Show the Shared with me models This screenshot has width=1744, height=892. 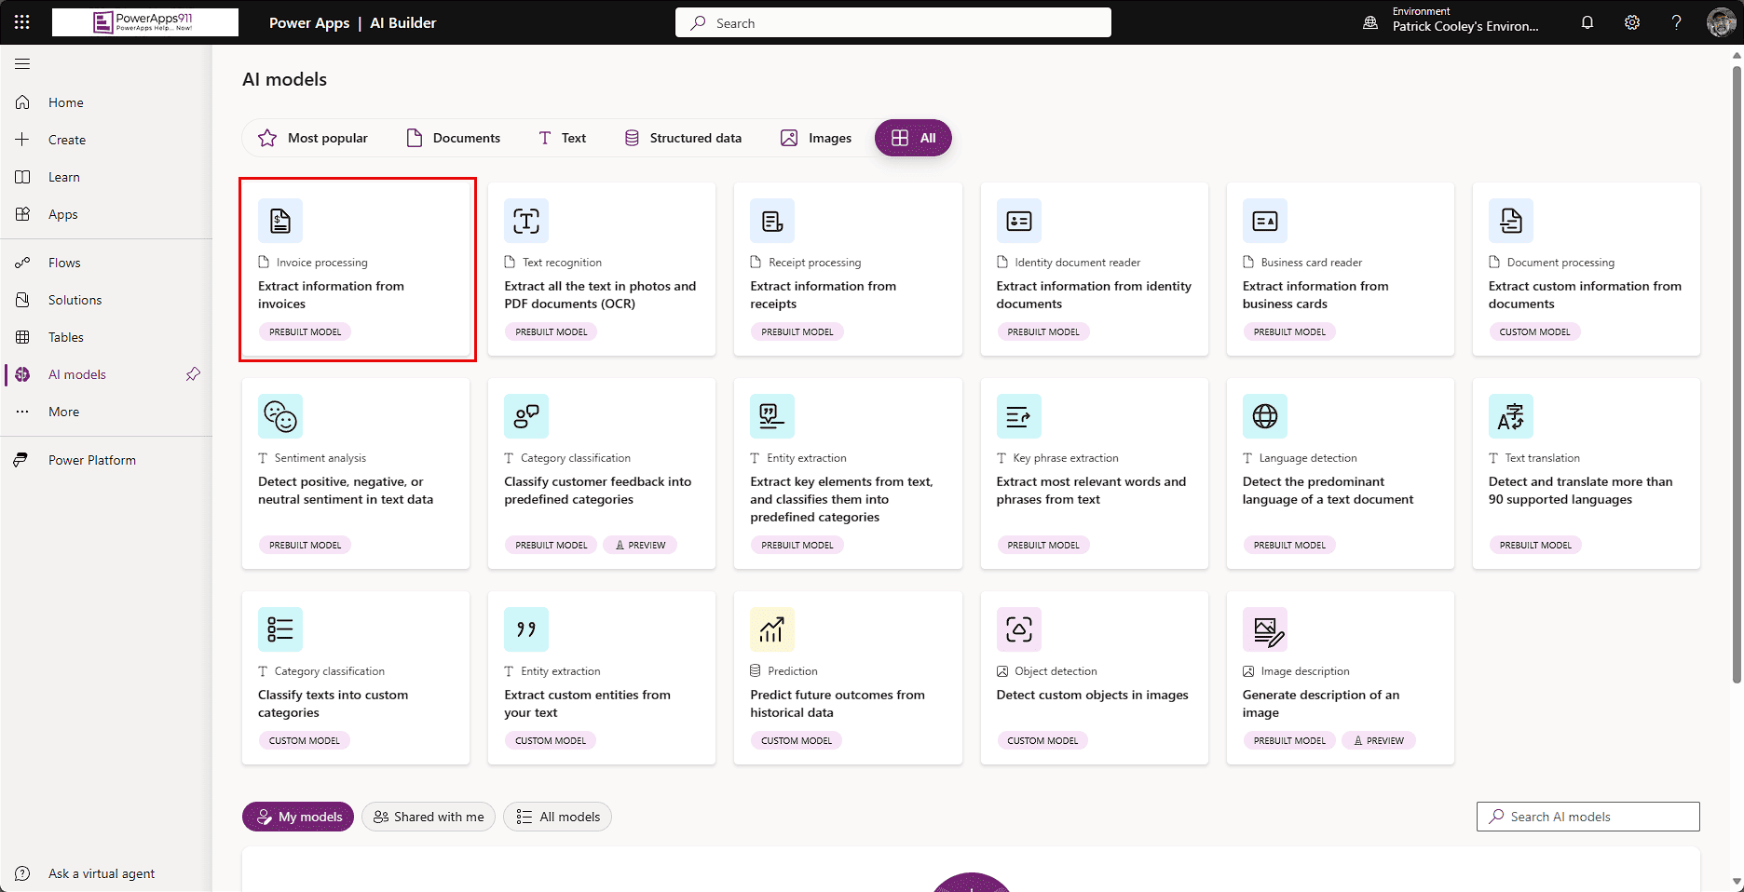pyautogui.click(x=429, y=817)
